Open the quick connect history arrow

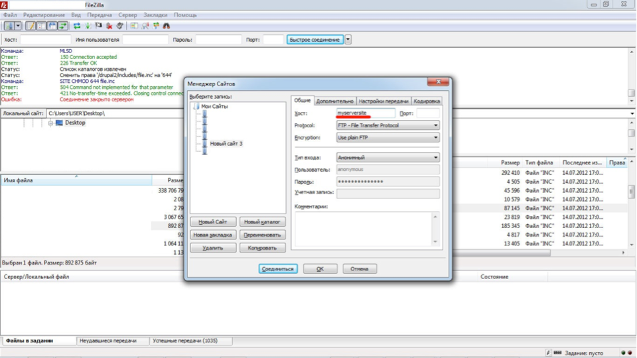tap(348, 40)
